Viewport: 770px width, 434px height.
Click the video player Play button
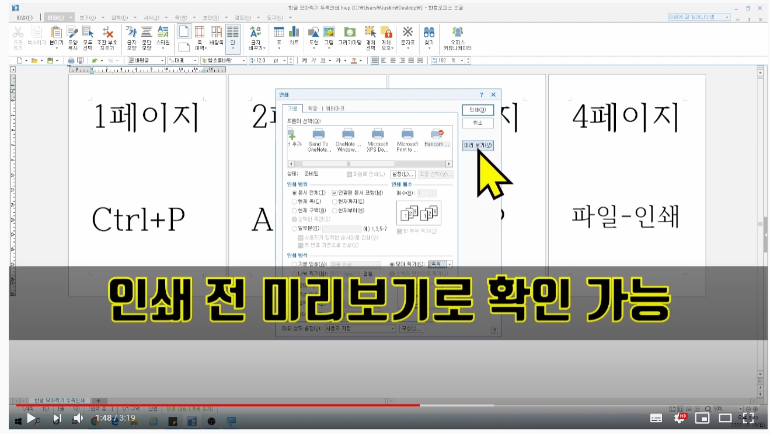pos(32,418)
